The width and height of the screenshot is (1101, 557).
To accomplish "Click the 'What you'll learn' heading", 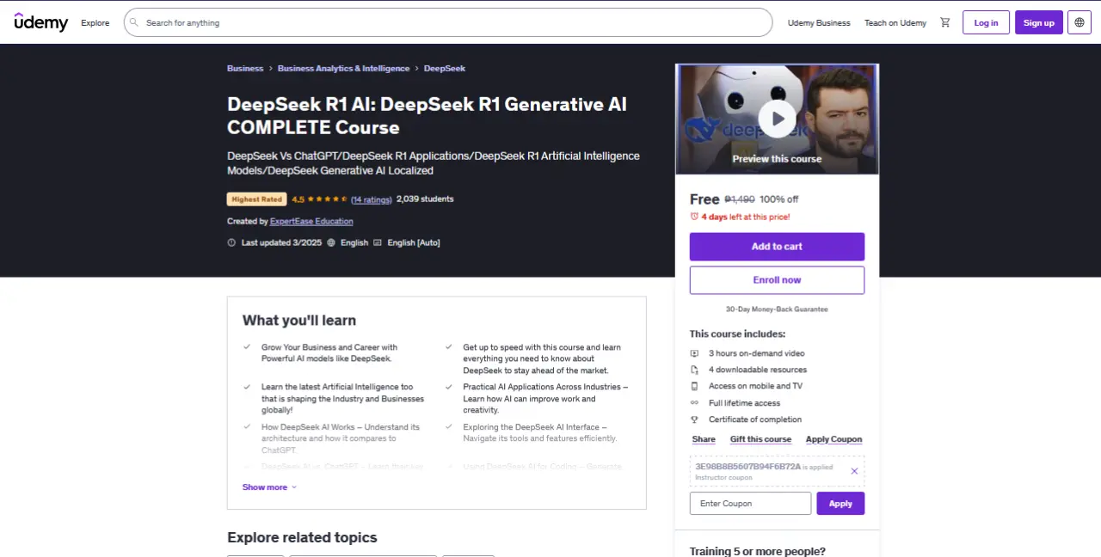I will tap(299, 321).
